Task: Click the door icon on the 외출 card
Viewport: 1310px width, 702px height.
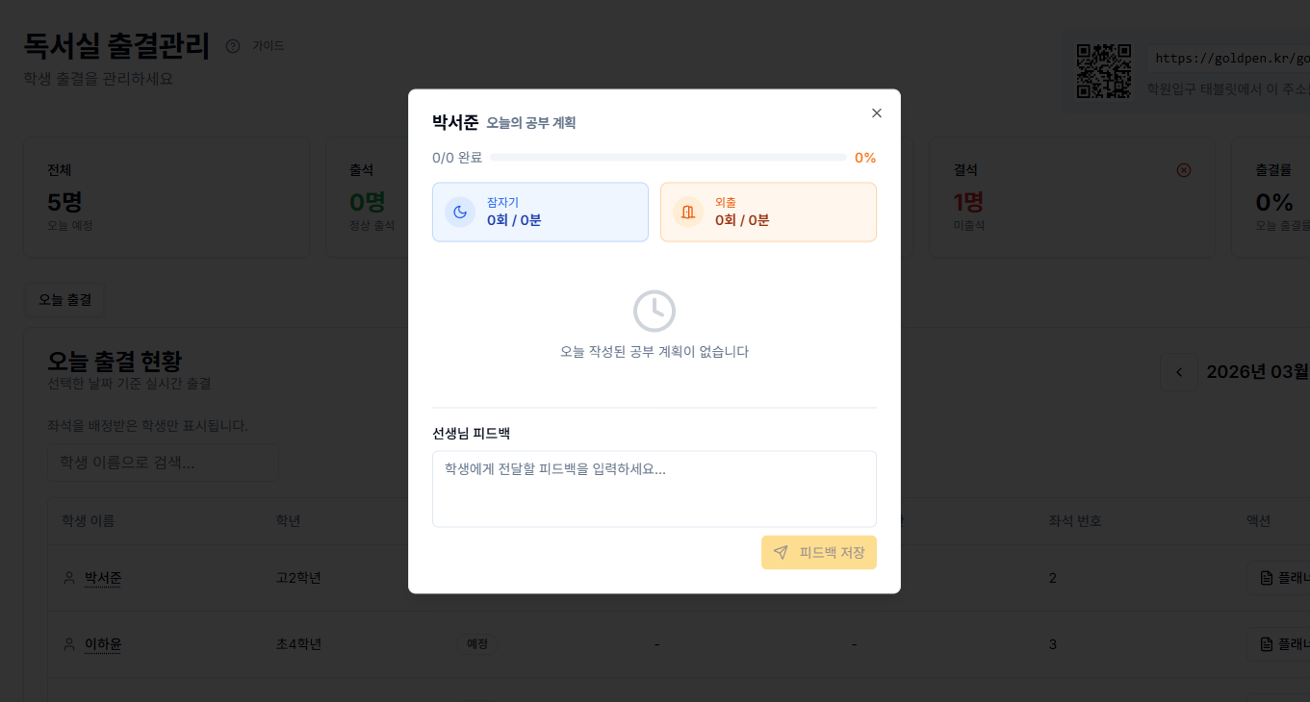Action: 688,212
